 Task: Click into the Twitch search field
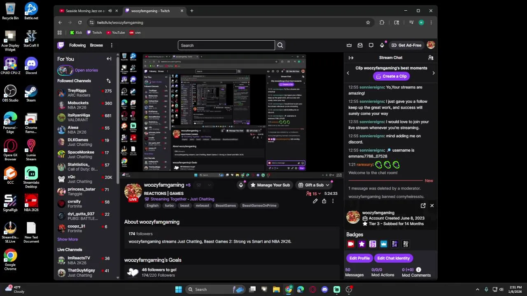click(226, 45)
